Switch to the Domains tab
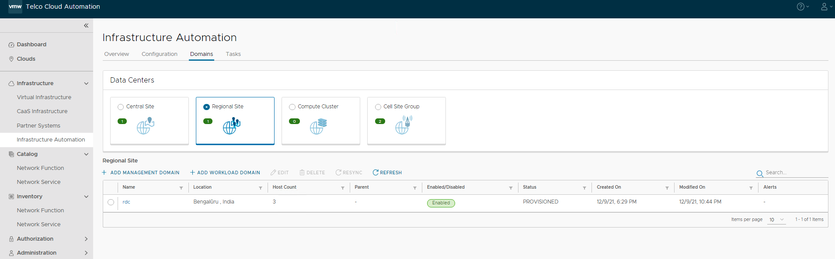The image size is (835, 259). pos(202,54)
